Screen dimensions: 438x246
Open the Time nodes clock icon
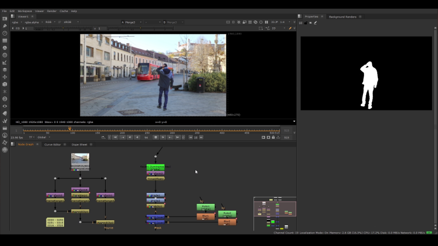point(5,33)
